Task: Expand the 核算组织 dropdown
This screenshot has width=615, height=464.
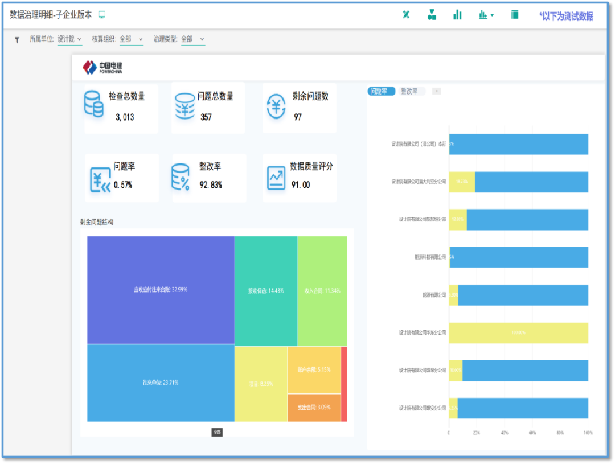Action: click(x=131, y=39)
